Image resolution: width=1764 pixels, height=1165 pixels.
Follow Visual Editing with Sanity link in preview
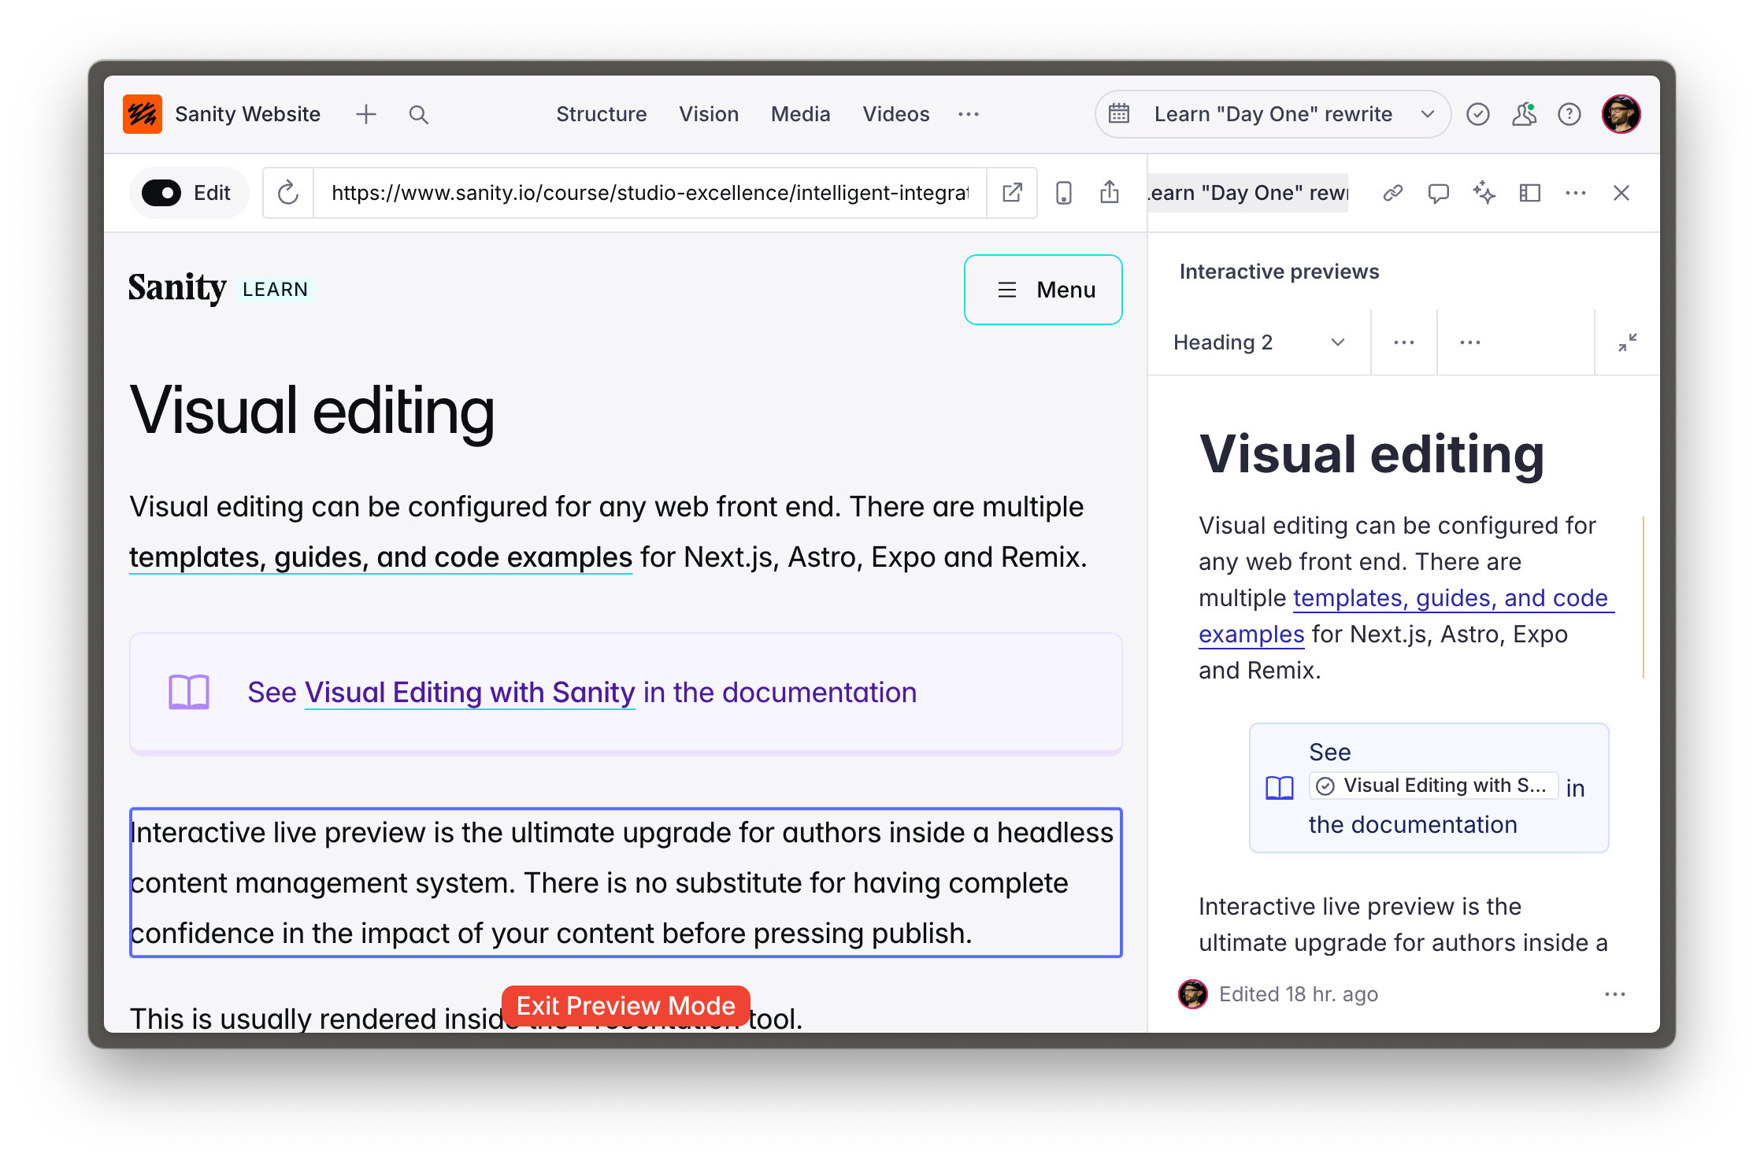[470, 693]
